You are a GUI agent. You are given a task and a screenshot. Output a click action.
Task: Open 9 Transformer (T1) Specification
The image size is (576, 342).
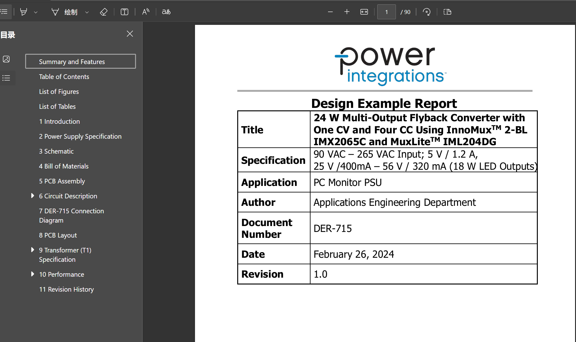[65, 255]
